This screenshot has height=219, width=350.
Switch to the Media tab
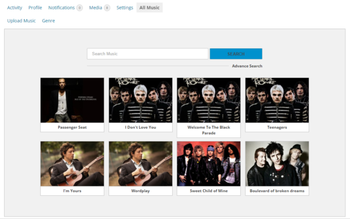96,8
